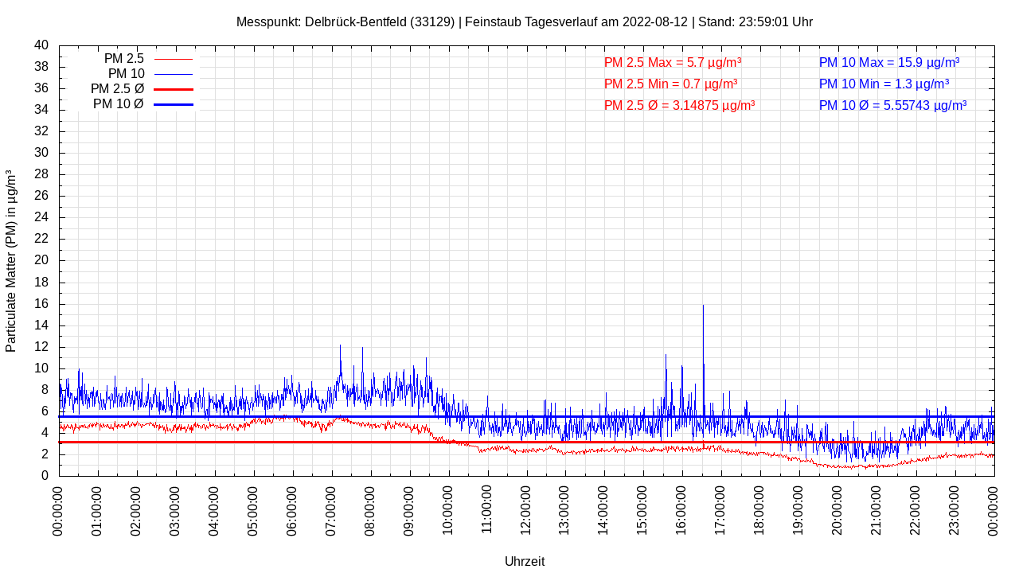Image resolution: width=1019 pixels, height=573 pixels.
Task: Click the 40 label on the y-axis
Action: pos(41,45)
